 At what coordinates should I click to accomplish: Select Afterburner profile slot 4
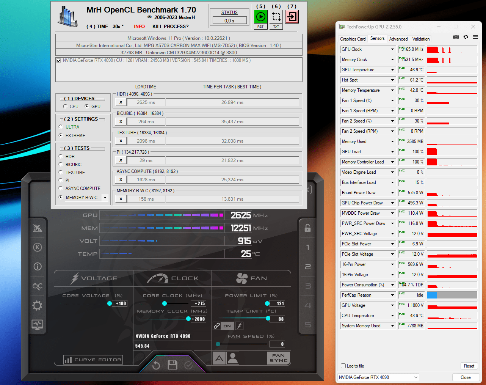click(x=308, y=305)
